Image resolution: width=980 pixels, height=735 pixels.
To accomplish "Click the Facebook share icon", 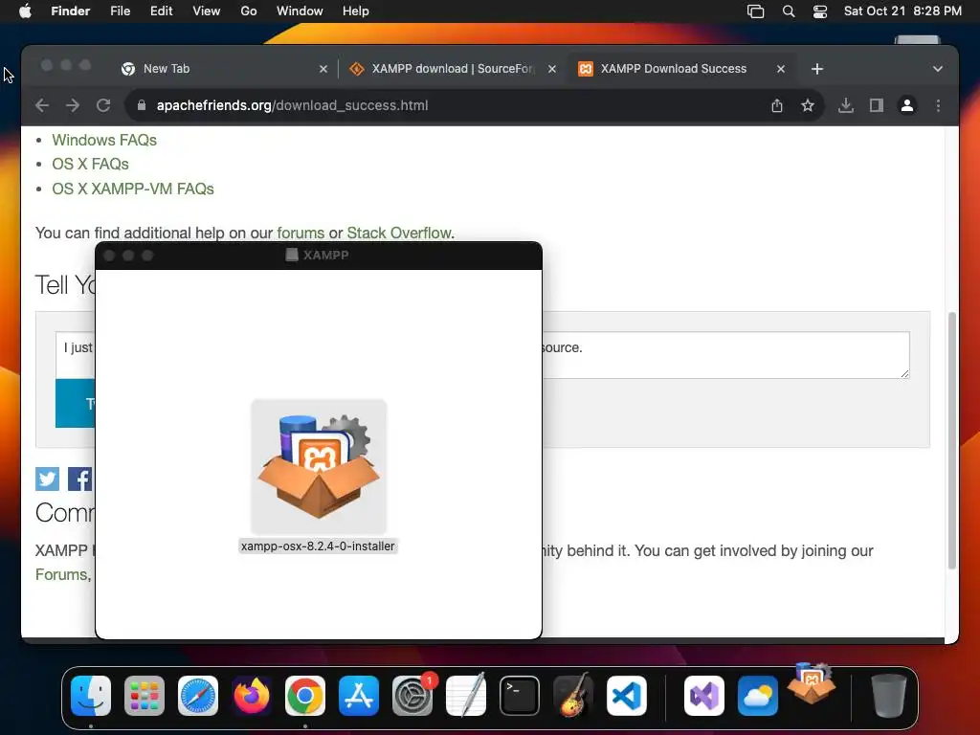I will point(80,479).
